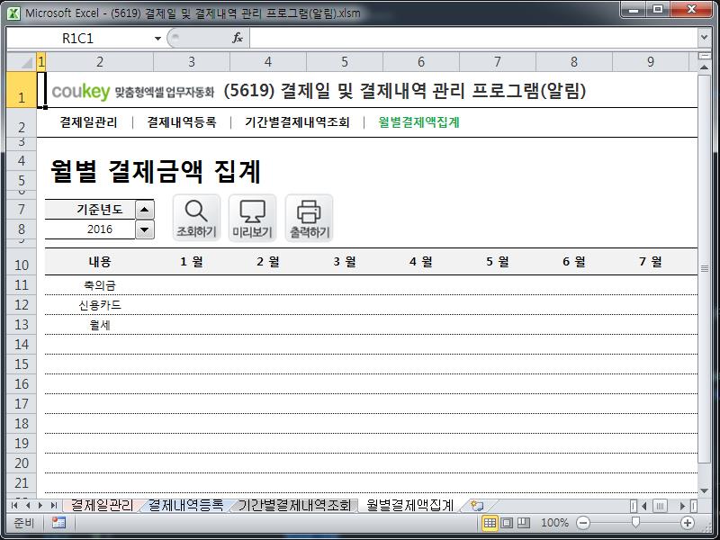Image resolution: width=720 pixels, height=540 pixels.
Task: Click the 4 월 header cell
Action: (420, 262)
